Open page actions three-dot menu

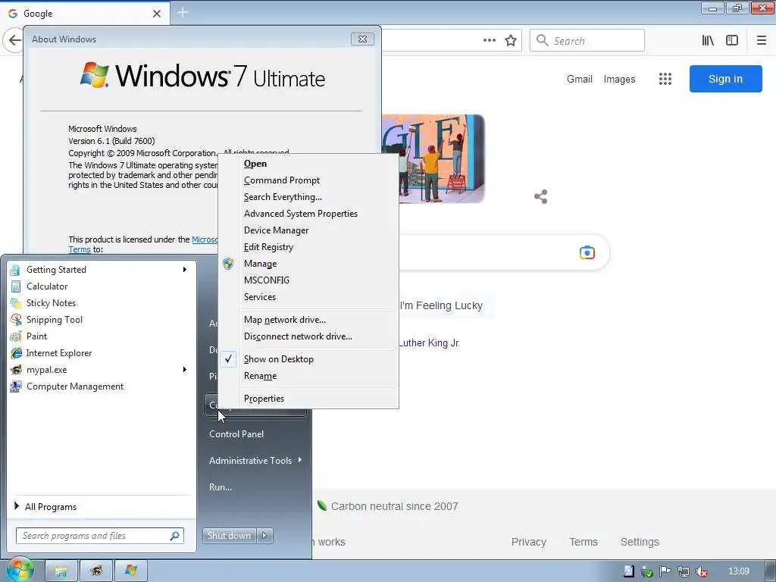pos(489,41)
